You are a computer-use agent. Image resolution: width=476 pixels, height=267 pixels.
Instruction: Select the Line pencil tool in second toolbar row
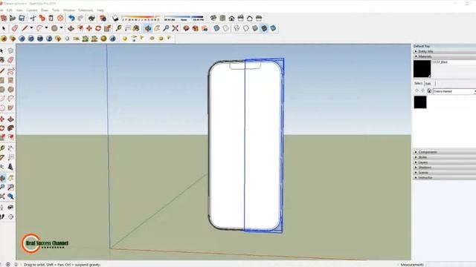point(25,28)
